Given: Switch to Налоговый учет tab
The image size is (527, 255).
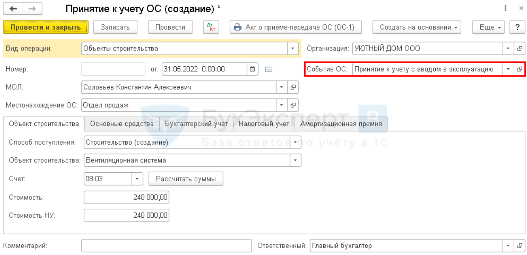Looking at the screenshot, I should click(264, 124).
